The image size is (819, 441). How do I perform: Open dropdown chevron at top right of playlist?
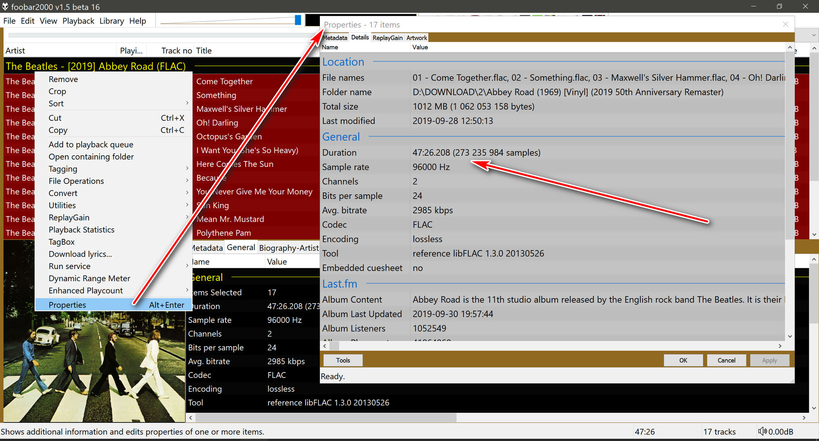814,35
